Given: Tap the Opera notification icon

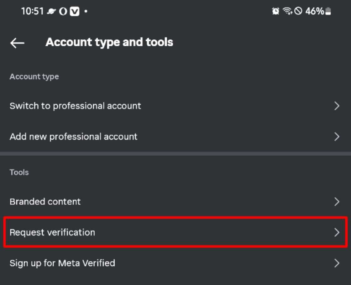Looking at the screenshot, I should (x=63, y=12).
